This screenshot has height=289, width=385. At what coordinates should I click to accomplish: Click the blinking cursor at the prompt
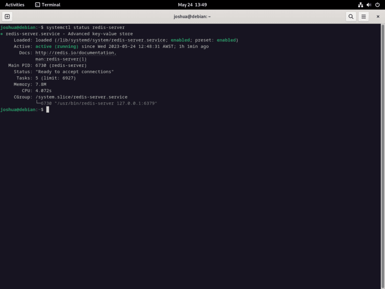(47, 109)
